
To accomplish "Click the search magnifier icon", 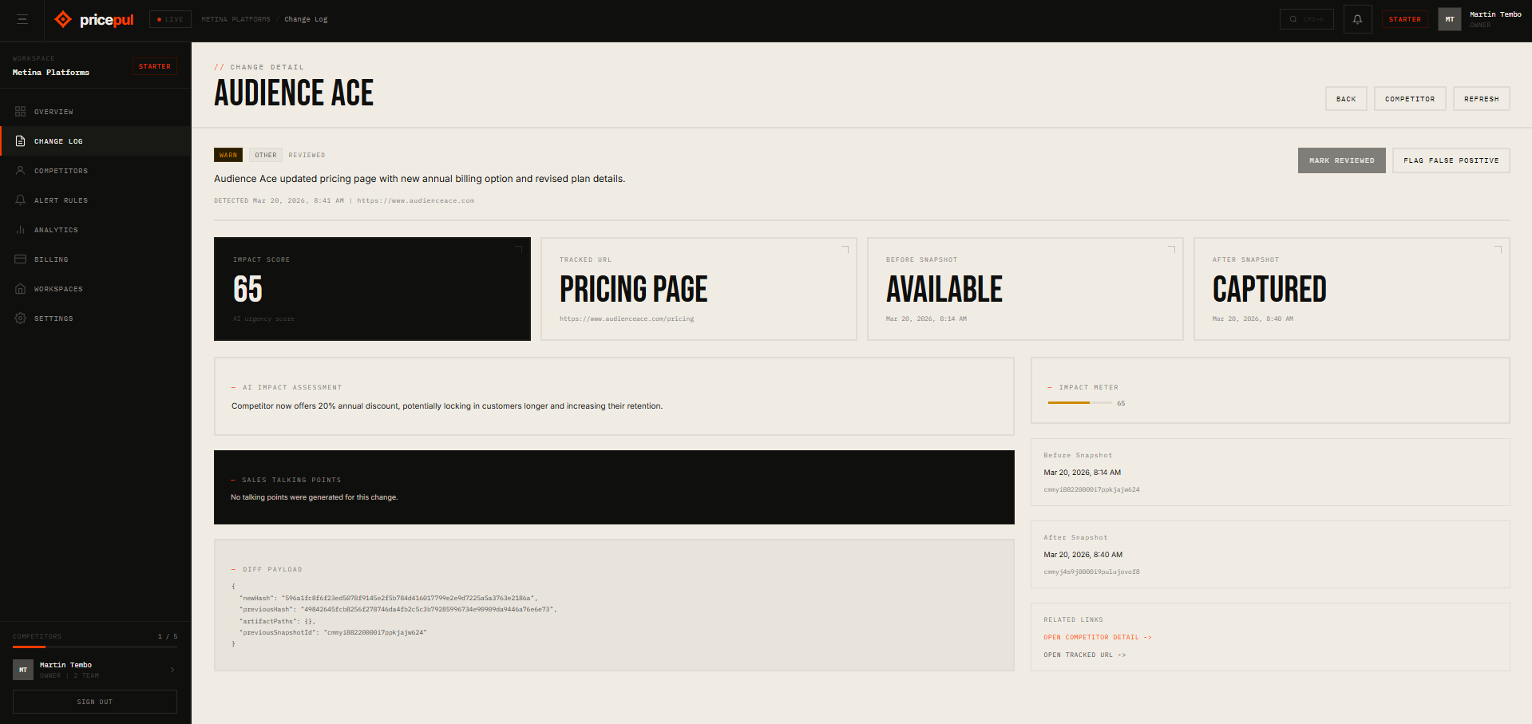I will coord(1293,19).
